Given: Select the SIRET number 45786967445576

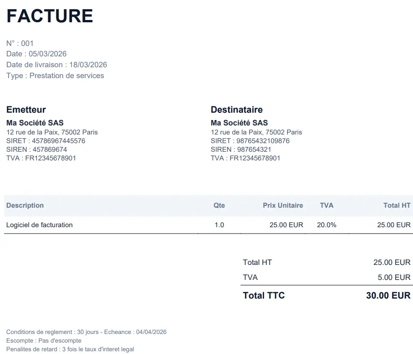Looking at the screenshot, I should coord(59,141).
